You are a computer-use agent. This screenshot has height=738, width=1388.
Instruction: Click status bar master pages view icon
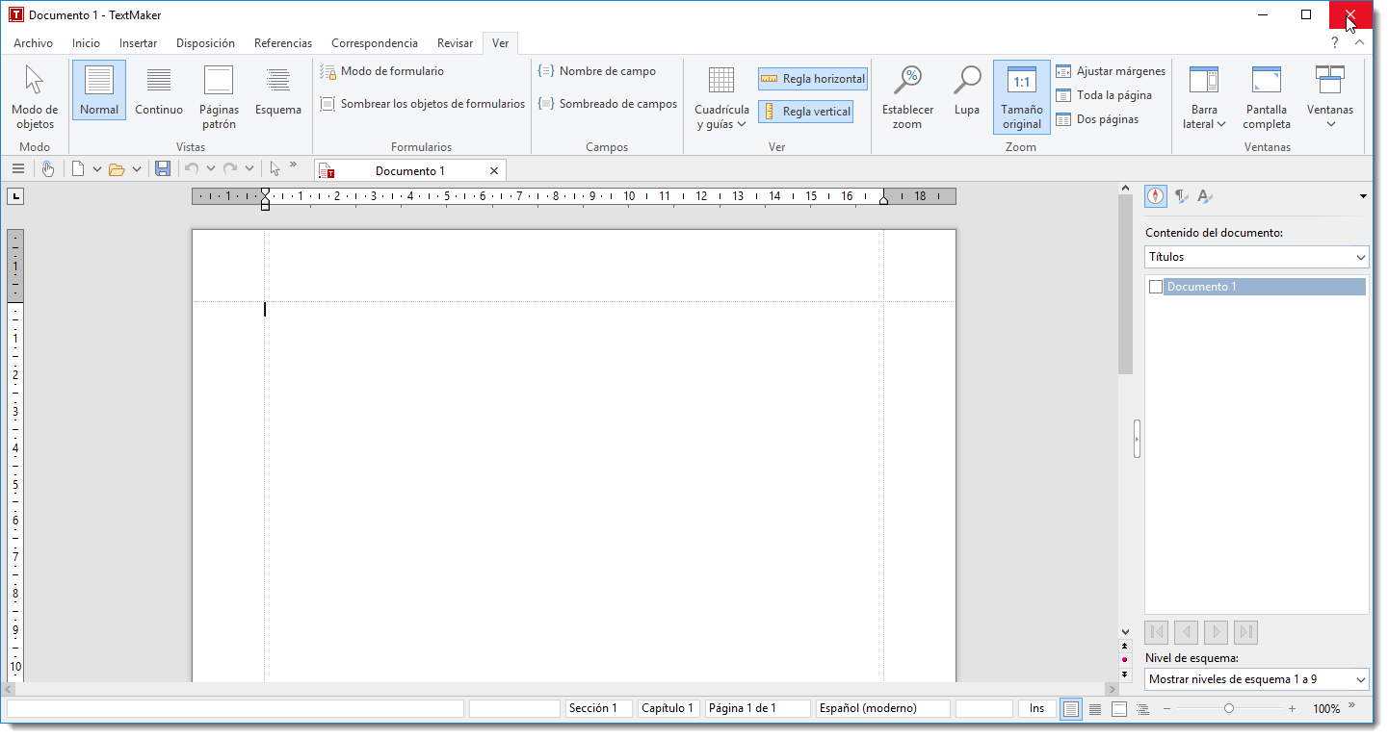[1118, 709]
